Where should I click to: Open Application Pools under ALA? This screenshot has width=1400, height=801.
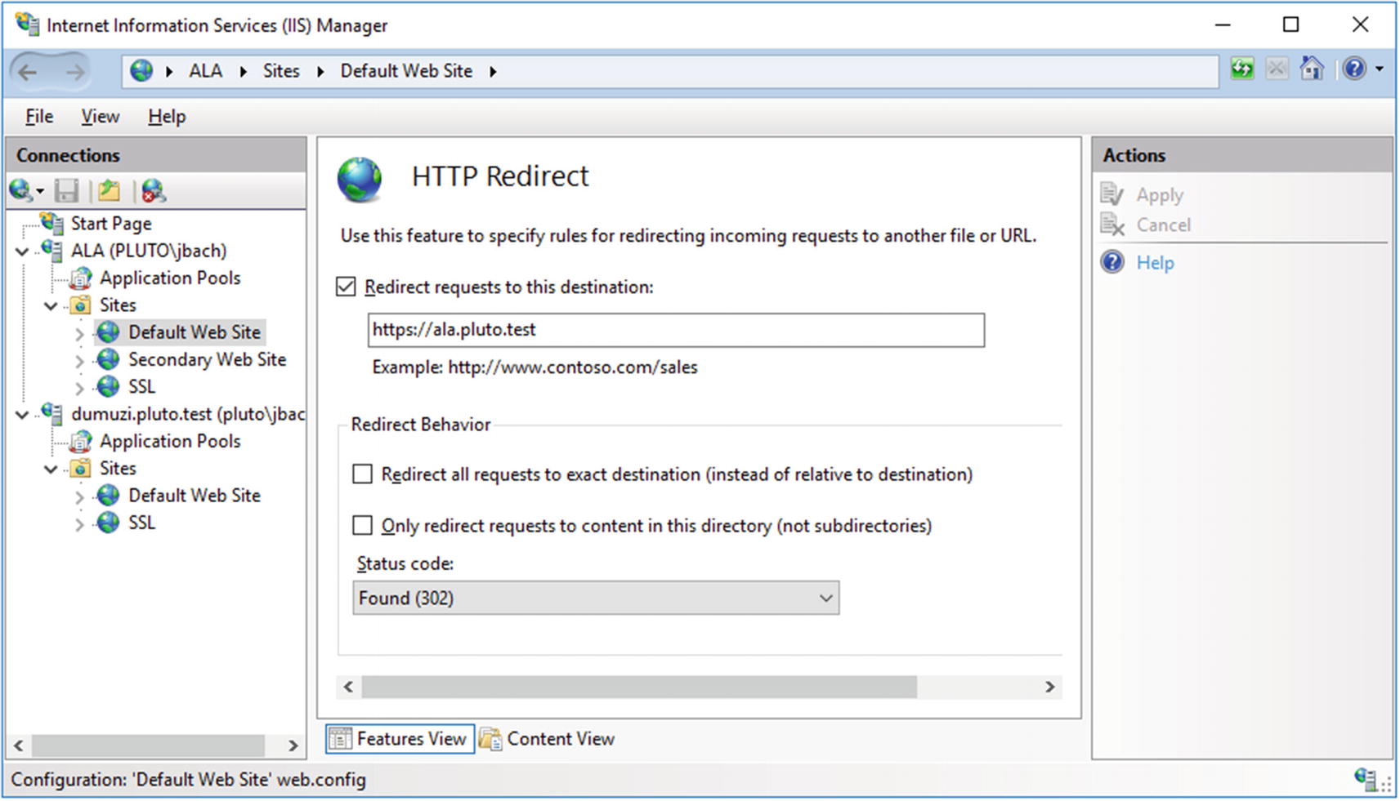coord(170,278)
